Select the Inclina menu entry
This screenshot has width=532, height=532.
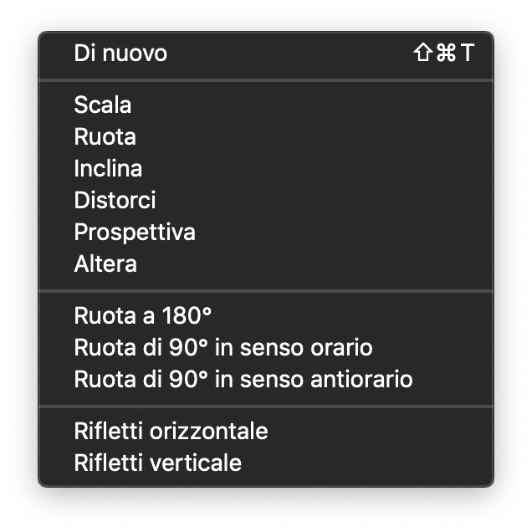pyautogui.click(x=108, y=169)
